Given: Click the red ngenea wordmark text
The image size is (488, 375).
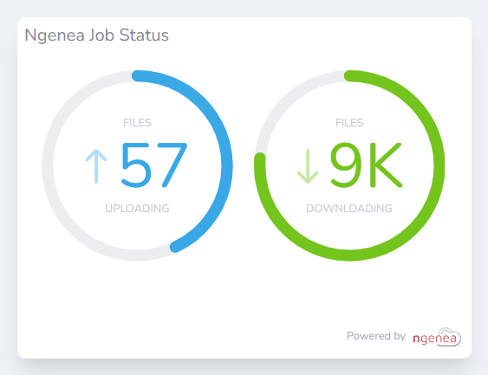Looking at the screenshot, I should point(434,339).
